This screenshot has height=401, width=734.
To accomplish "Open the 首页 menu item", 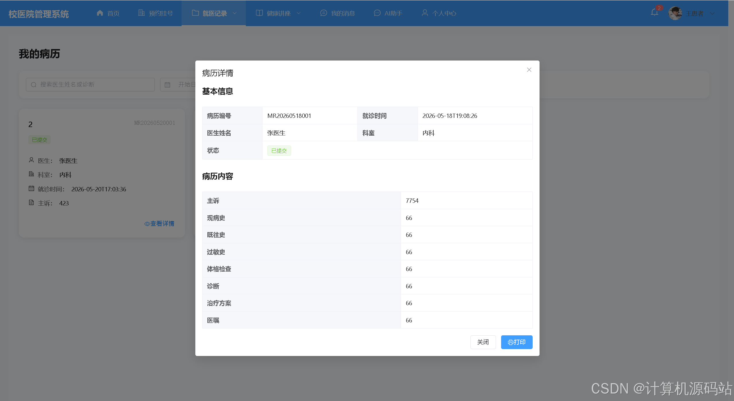I will click(108, 13).
